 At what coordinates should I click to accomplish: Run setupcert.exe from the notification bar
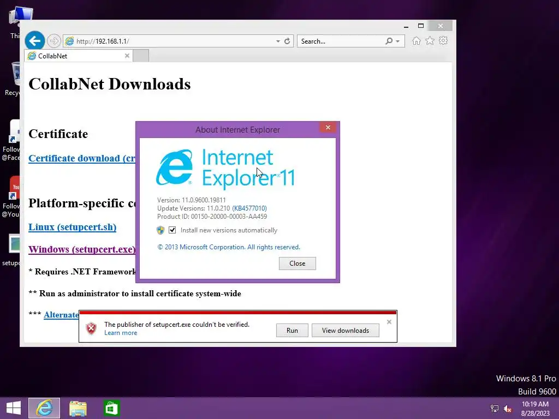point(292,330)
